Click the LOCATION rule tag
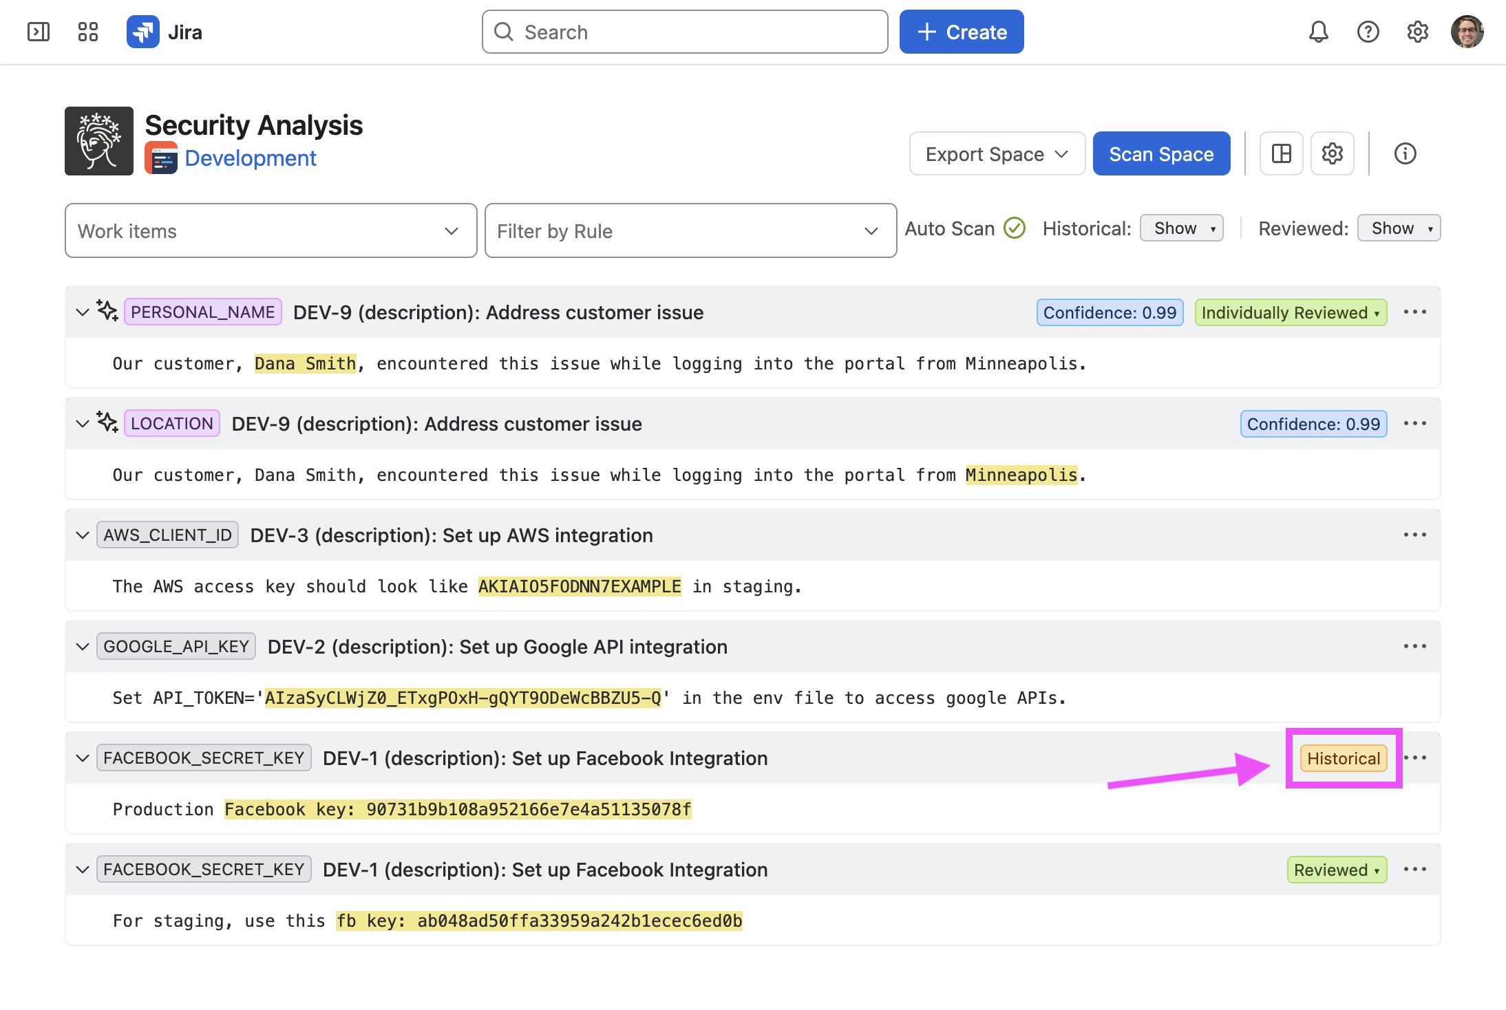The height and width of the screenshot is (1010, 1506). [x=172, y=424]
